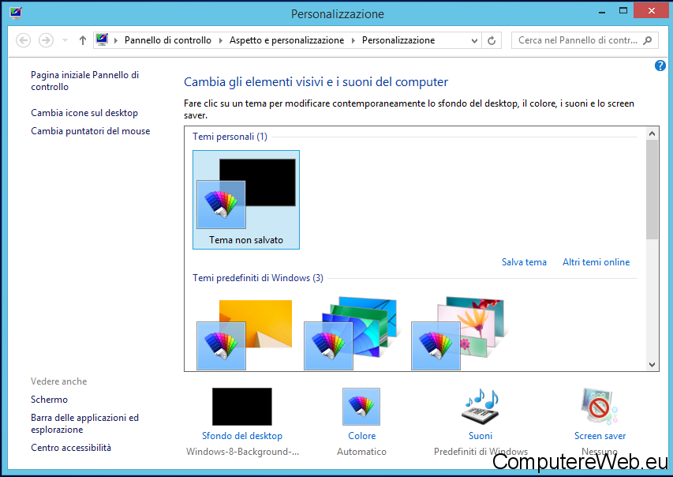This screenshot has height=477, width=673.
Task: Expand the root breadcrumb chevron before Pannello di controllo
Action: pos(116,40)
